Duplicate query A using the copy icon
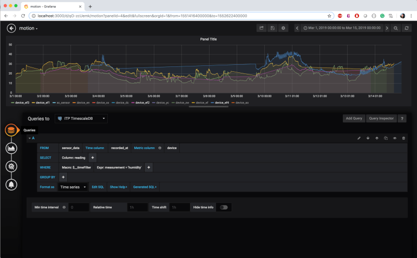 [x=386, y=138]
